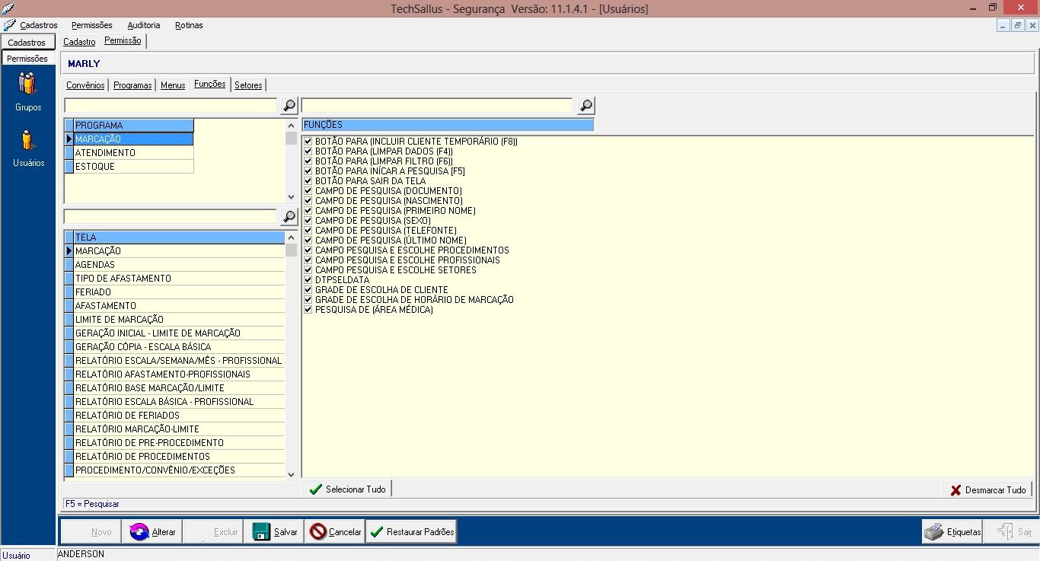Click the FUNÇÕES column header
Image resolution: width=1040 pixels, height=561 pixels.
tap(448, 125)
